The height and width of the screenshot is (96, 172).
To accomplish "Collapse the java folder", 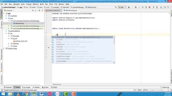I will click(x=6, y=18).
